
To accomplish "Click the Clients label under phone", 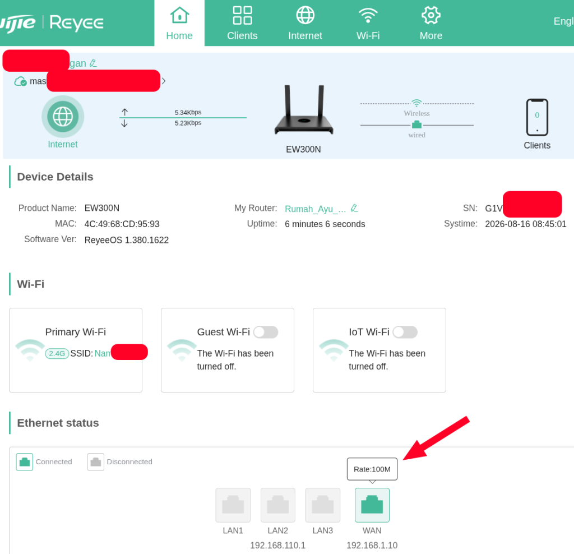I will coord(537,145).
